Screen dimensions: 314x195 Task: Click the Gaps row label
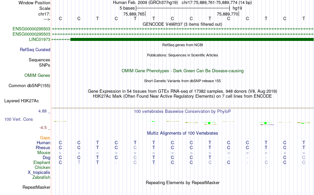click(x=45, y=138)
